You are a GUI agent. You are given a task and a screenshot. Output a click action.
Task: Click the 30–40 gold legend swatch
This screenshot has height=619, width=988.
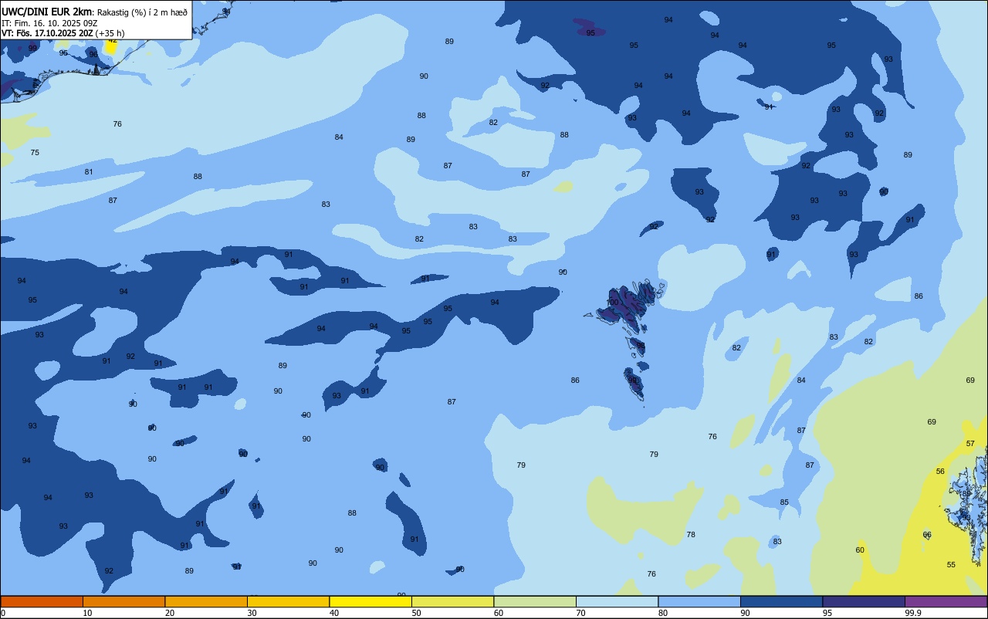(288, 601)
